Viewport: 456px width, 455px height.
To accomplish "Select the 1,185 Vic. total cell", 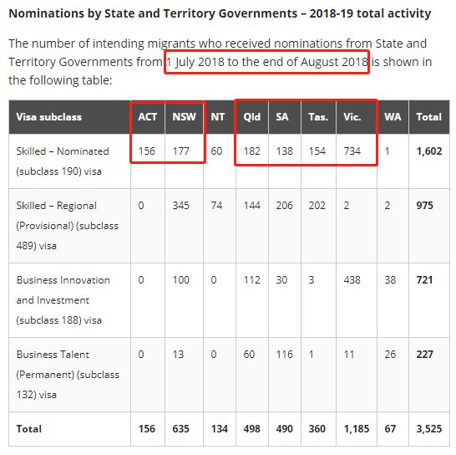I will click(x=357, y=429).
